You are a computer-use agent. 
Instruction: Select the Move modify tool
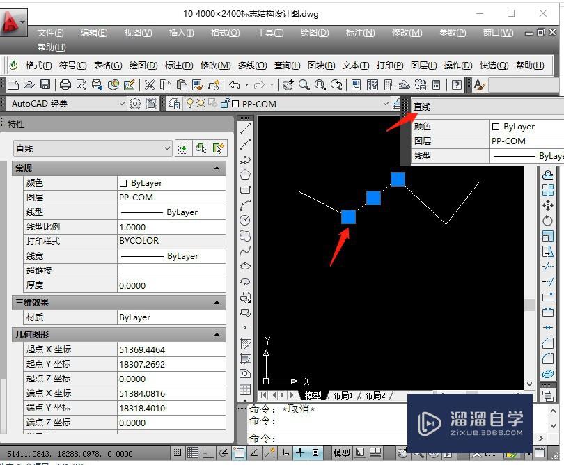click(548, 205)
